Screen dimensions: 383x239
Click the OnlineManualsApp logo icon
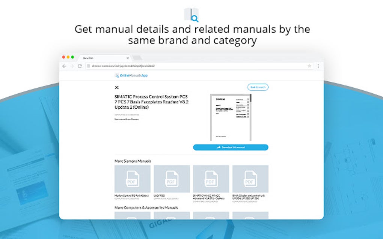click(x=117, y=75)
